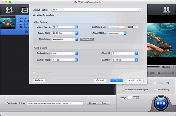Viewport: 176px width, 116px height.
Task: Click the audio track speaker icon in file list
Action: [x=21, y=24]
